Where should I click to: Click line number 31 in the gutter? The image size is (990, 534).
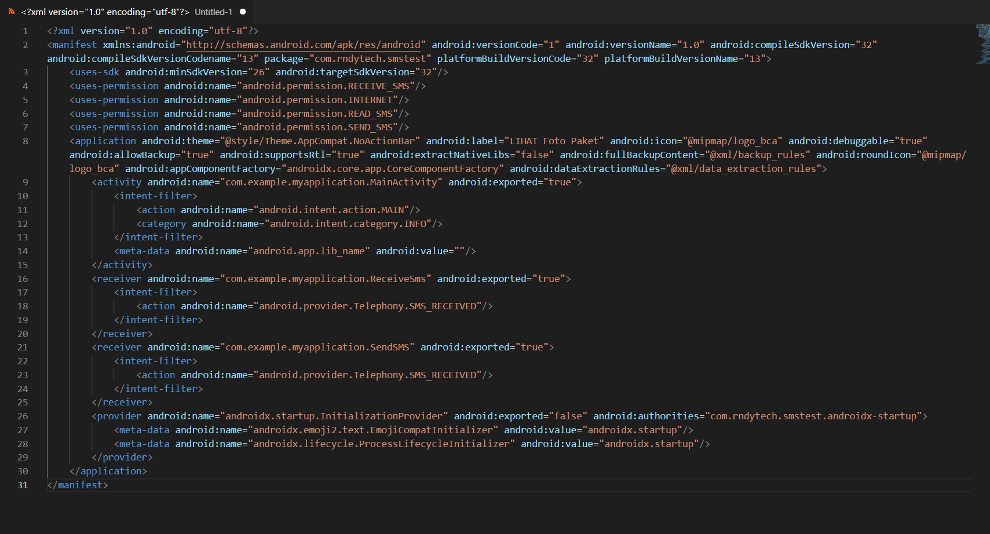[23, 485]
